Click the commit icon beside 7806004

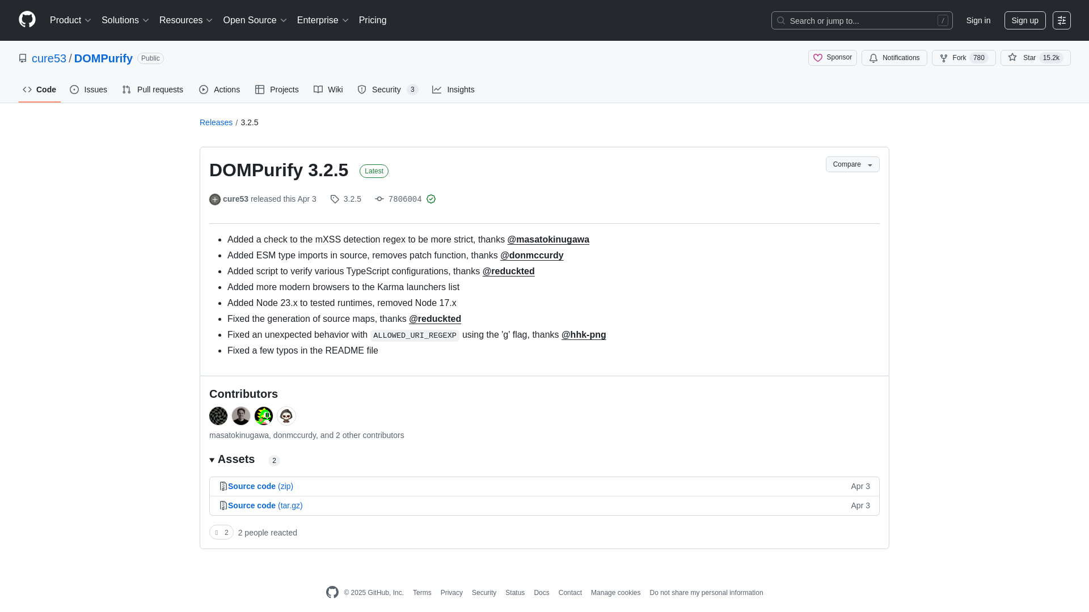point(379,199)
